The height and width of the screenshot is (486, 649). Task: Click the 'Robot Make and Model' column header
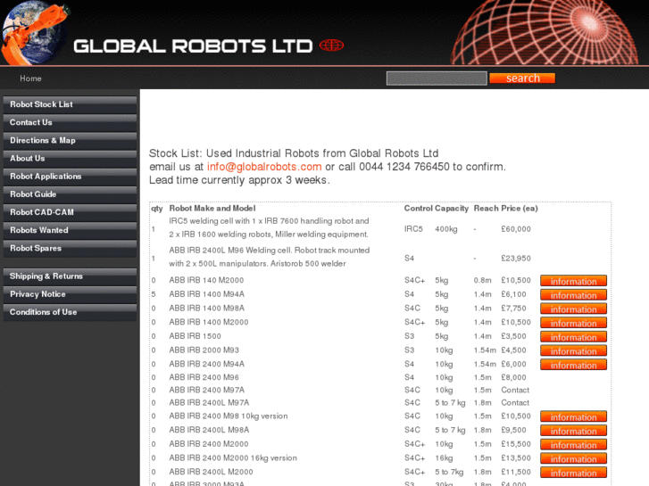(x=212, y=209)
